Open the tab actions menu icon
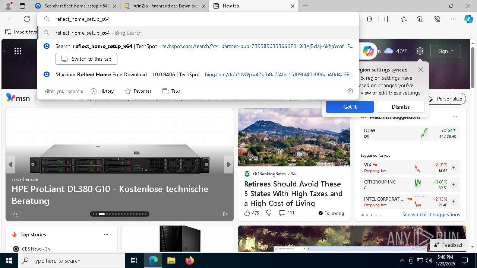This screenshot has height=268, width=477. coord(22,6)
